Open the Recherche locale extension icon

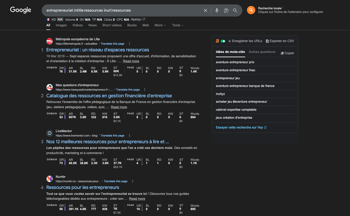point(251,10)
